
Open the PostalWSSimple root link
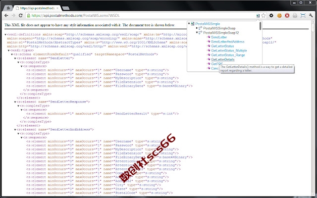(x=208, y=24)
